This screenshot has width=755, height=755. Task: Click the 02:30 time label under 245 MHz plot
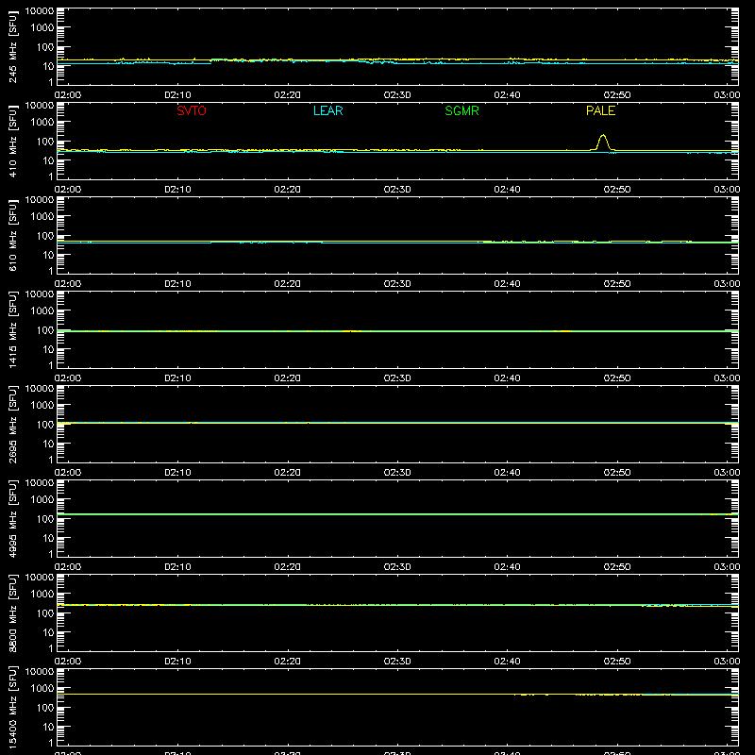pos(397,95)
